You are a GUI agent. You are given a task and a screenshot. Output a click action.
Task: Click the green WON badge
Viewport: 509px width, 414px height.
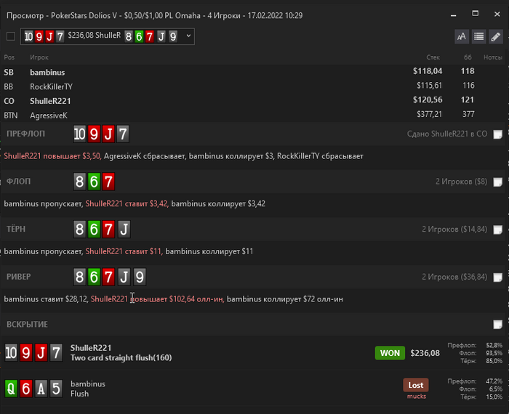(390, 353)
